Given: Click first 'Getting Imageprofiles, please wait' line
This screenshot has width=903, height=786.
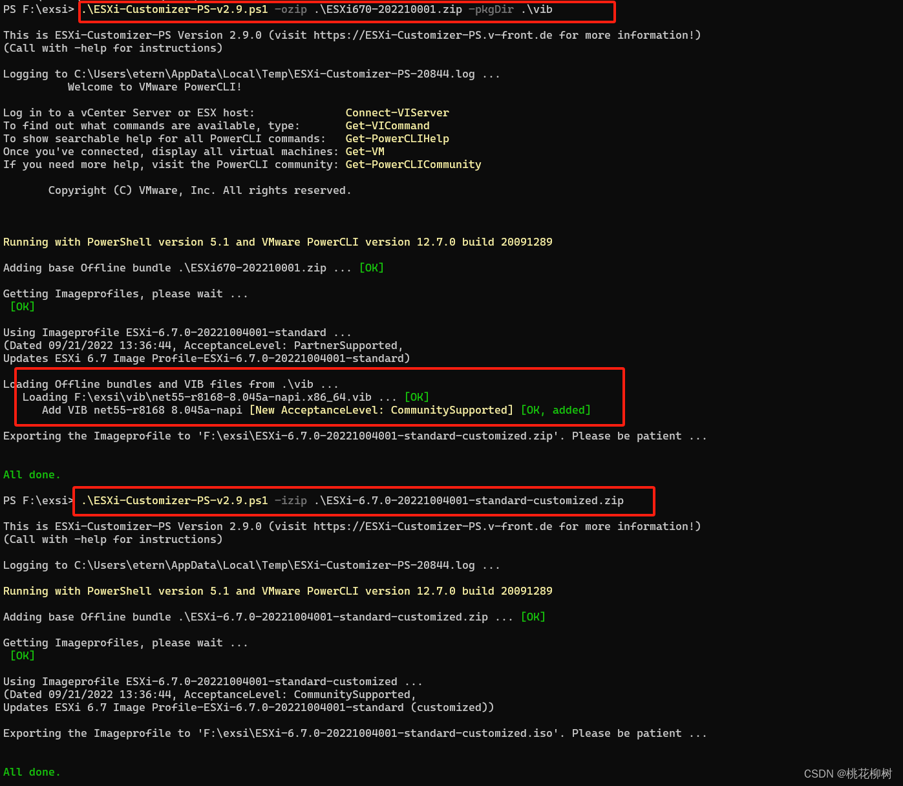Looking at the screenshot, I should point(125,294).
